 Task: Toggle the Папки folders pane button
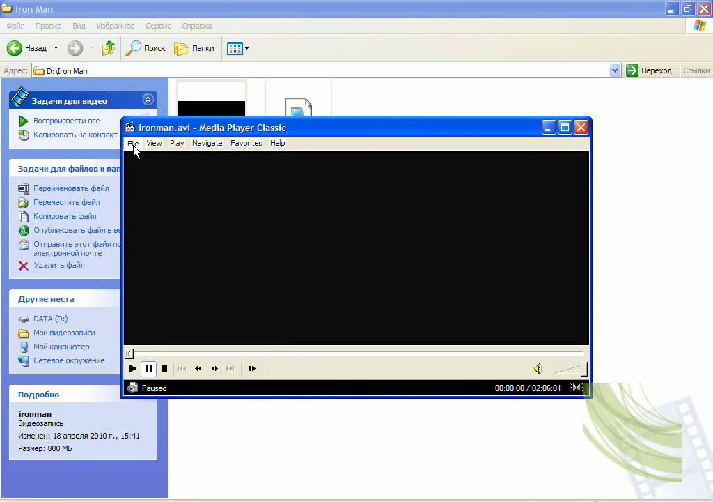point(194,48)
